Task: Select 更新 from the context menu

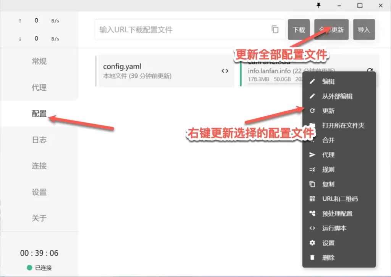Action: pyautogui.click(x=329, y=110)
